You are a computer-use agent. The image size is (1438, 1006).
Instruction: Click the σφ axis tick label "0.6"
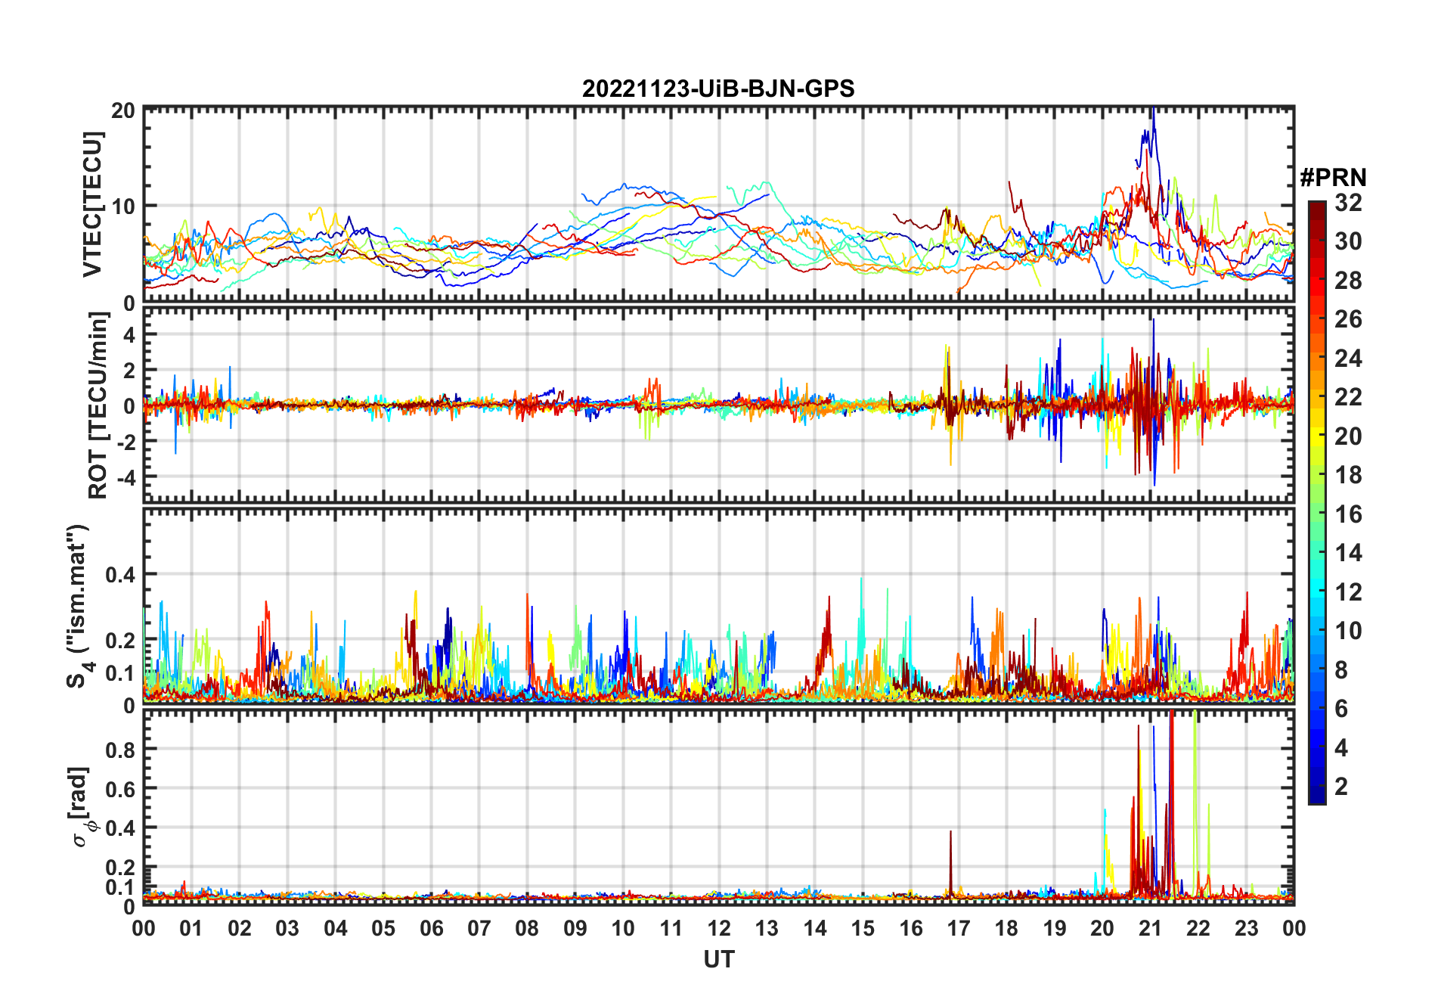120,789
